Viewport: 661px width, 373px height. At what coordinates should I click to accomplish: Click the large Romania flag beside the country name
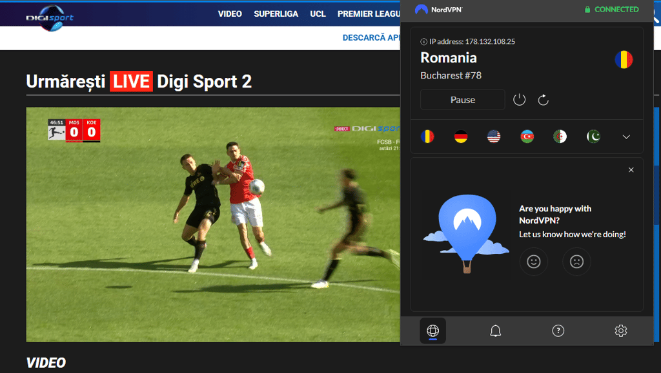pos(624,59)
